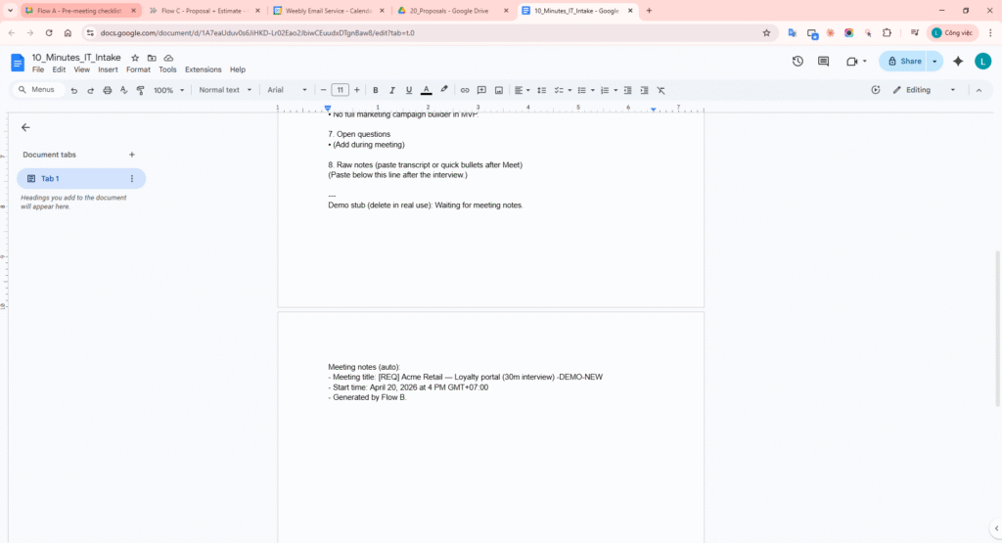Star the 10_Minutes_IT_Intake document
The height and width of the screenshot is (543, 1002).
pyautogui.click(x=135, y=58)
